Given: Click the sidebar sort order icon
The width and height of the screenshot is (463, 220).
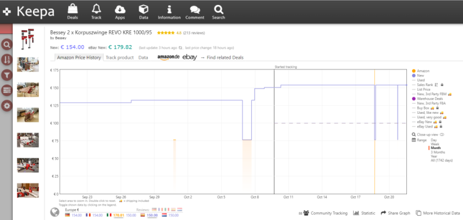Looking at the screenshot, I should pos(7,60).
